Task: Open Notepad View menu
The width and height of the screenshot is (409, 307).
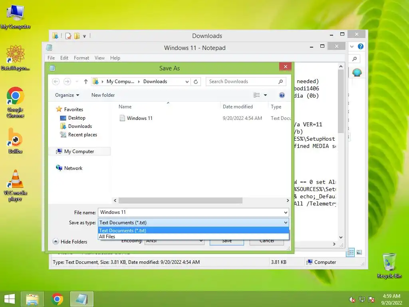Action: point(99,58)
